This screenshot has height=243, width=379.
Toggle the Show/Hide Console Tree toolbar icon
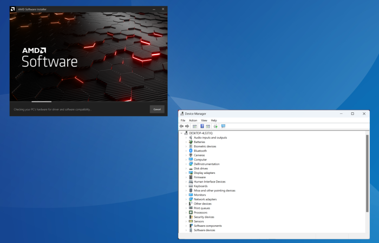(194, 126)
